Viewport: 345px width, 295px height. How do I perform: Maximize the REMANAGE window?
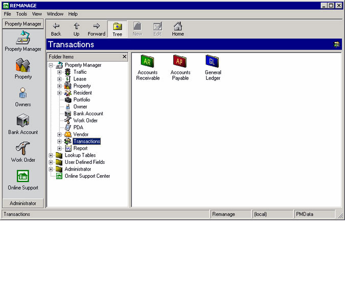tap(331, 6)
